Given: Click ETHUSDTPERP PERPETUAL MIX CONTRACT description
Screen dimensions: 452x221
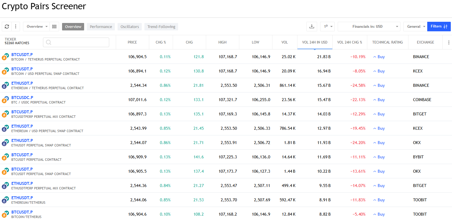Looking at the screenshot, I should pyautogui.click(x=44, y=188).
